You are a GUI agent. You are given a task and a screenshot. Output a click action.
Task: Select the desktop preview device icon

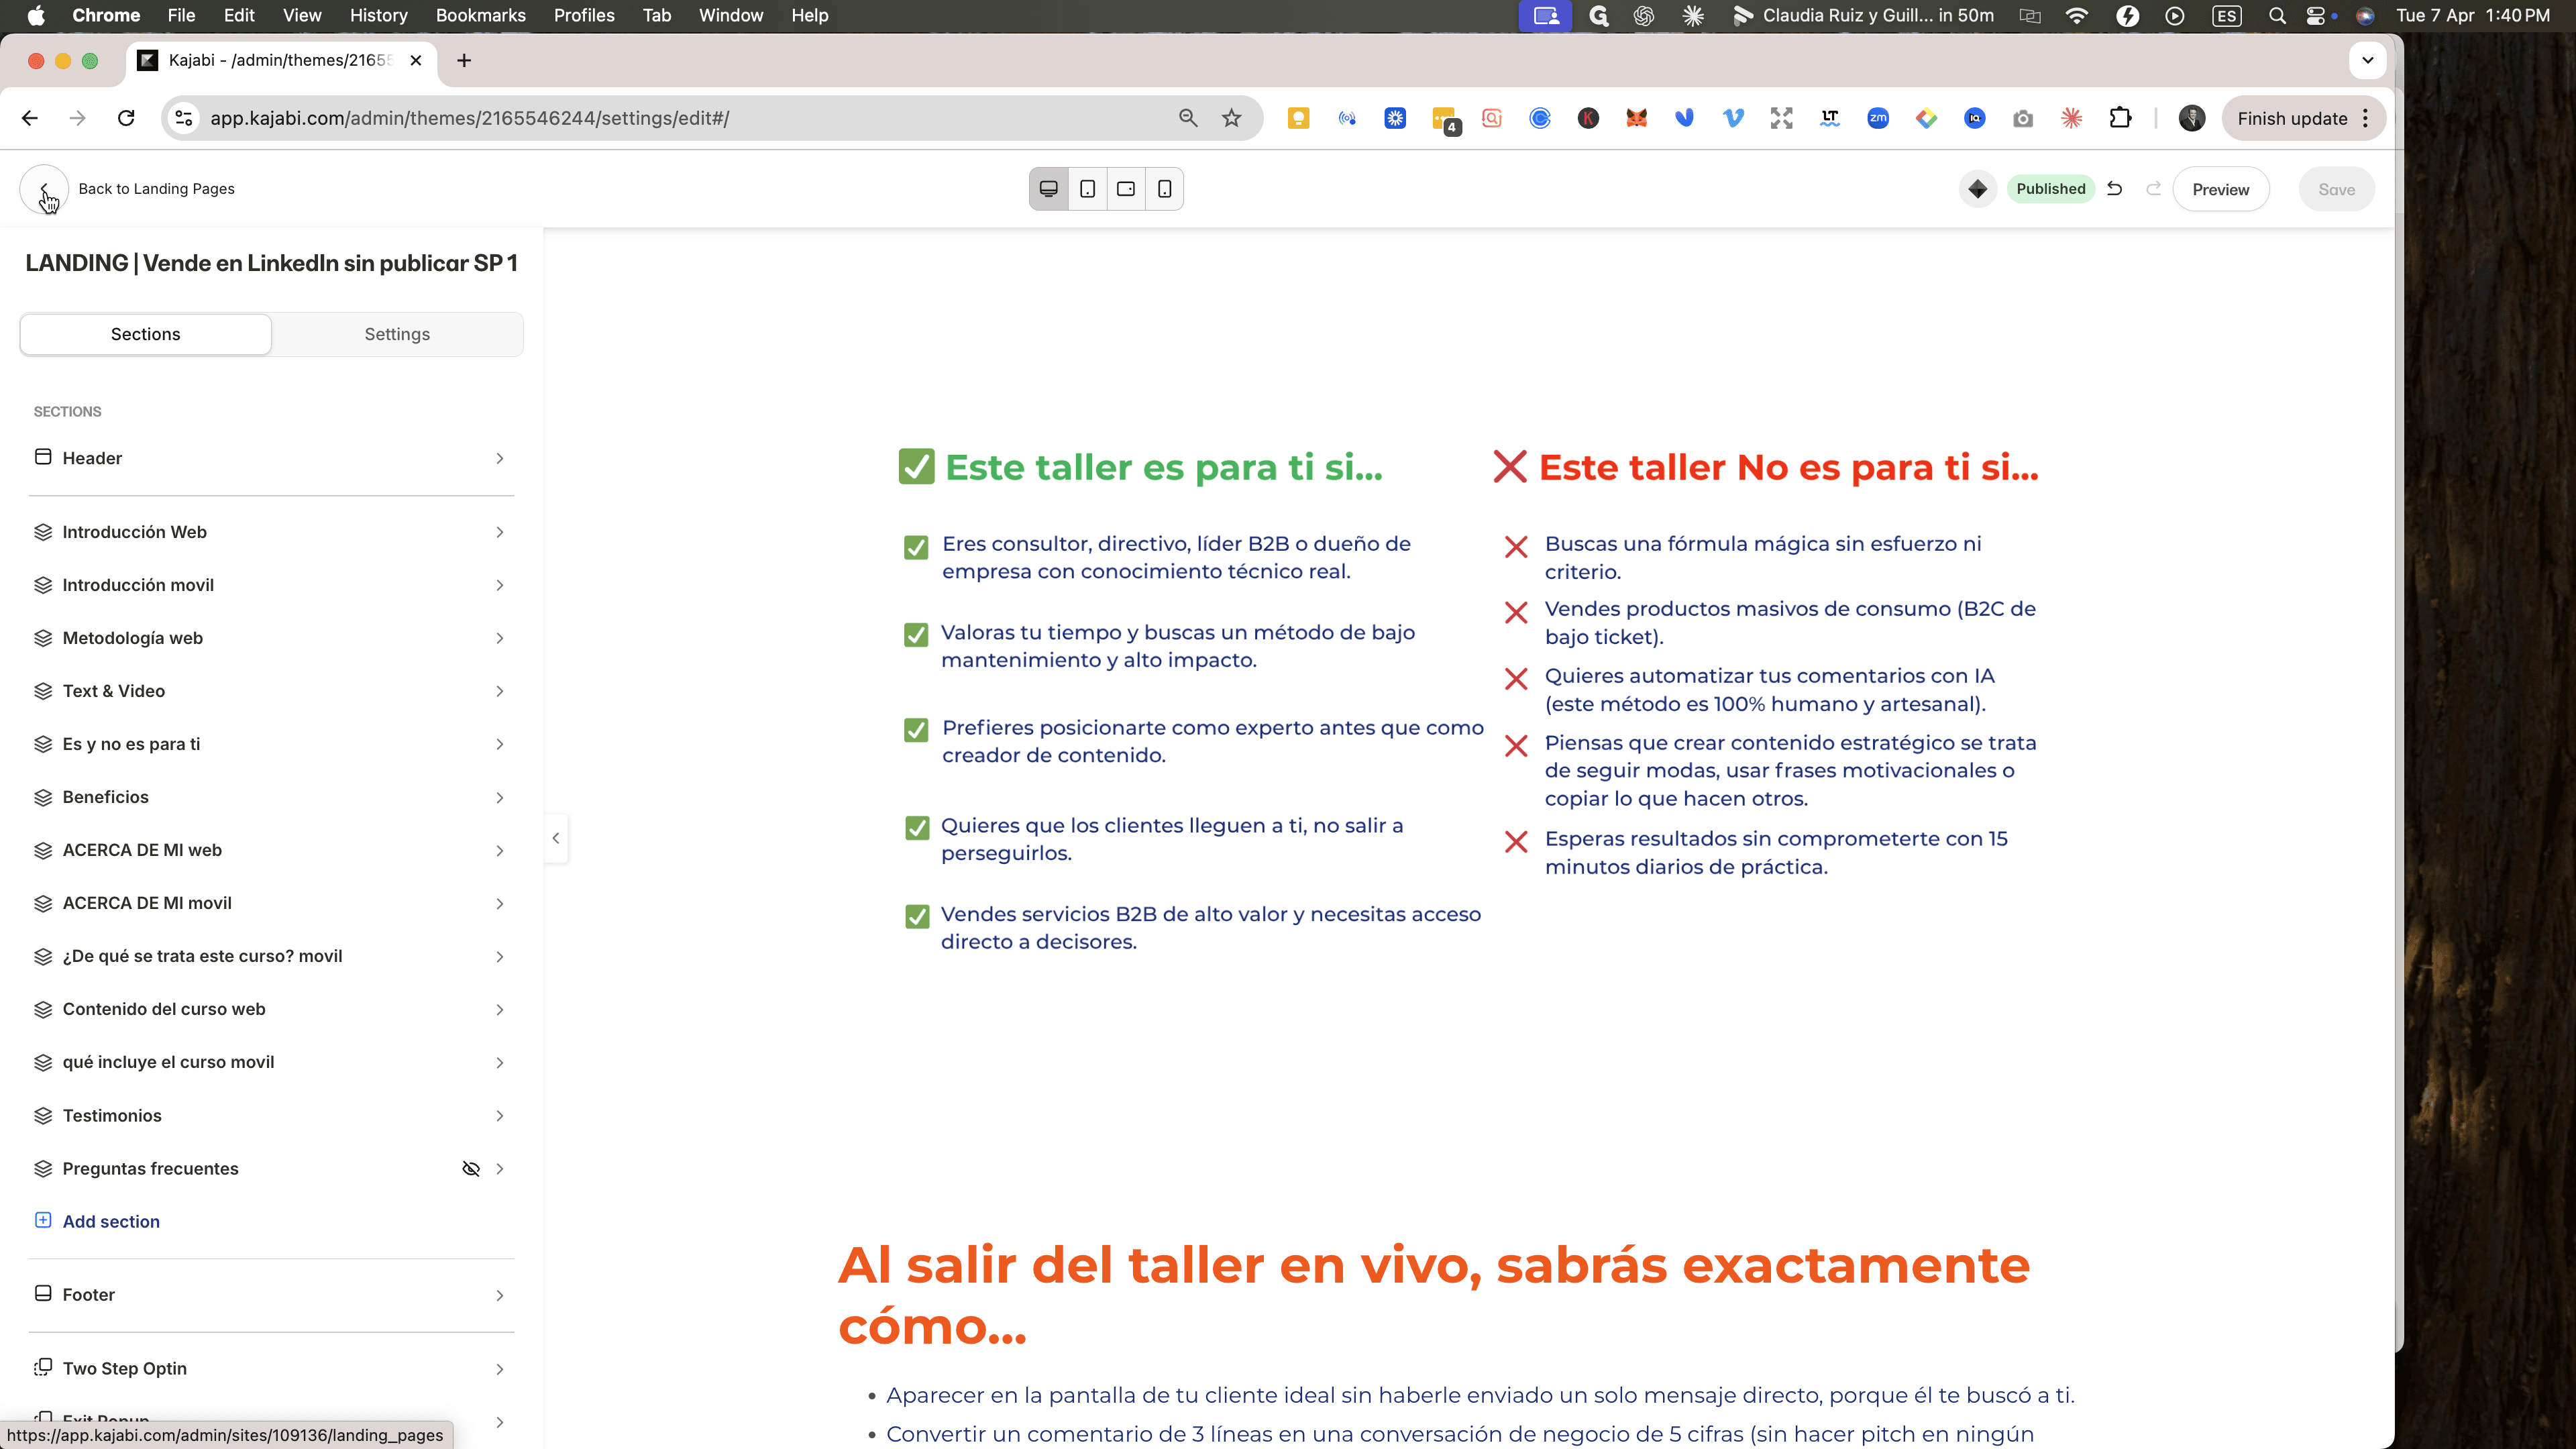pyautogui.click(x=1048, y=189)
